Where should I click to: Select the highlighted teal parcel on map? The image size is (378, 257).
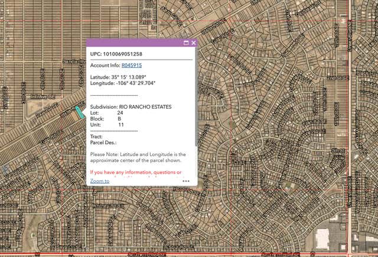pyautogui.click(x=79, y=112)
